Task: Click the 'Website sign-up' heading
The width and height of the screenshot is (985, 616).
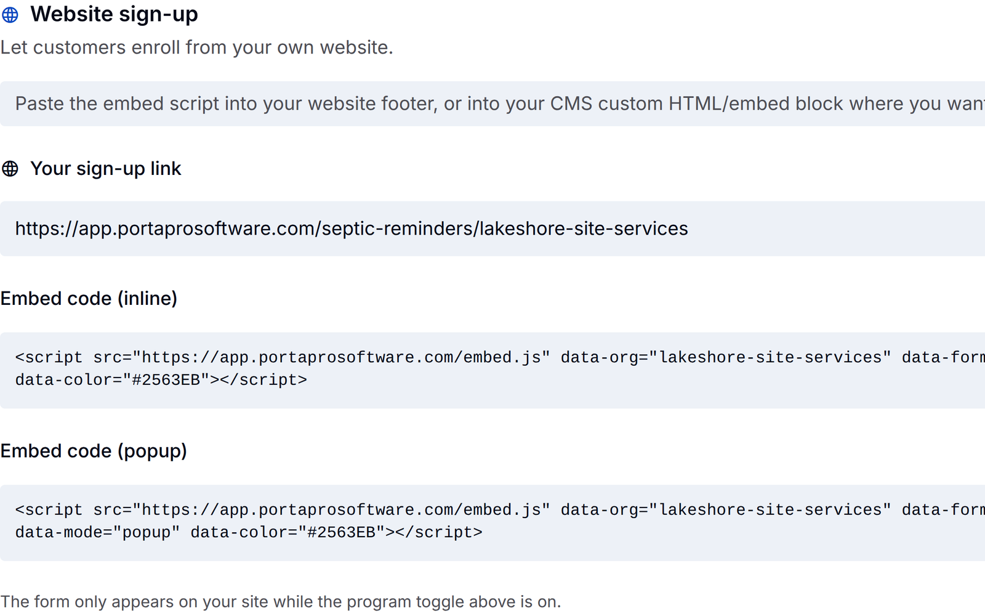Action: click(x=114, y=14)
